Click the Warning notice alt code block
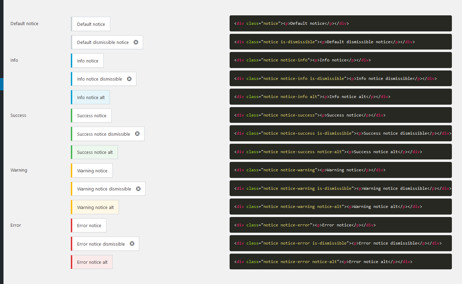 point(341,207)
